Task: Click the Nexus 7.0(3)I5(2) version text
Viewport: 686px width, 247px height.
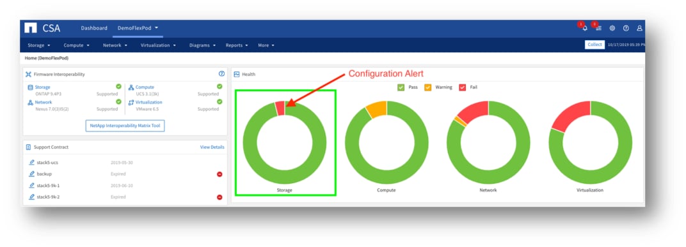Action: (x=52, y=109)
